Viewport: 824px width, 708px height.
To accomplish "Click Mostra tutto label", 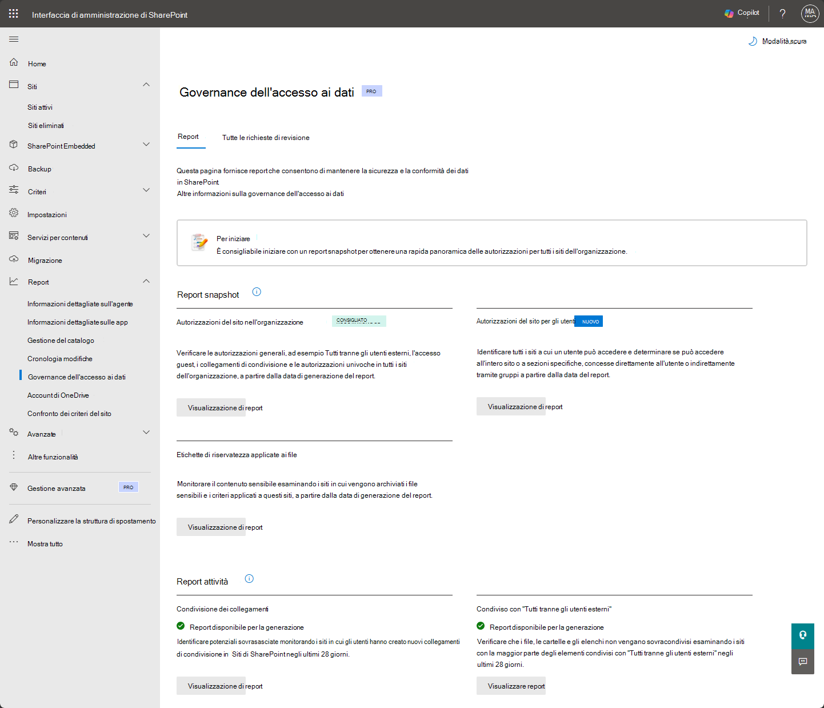I will coord(45,544).
